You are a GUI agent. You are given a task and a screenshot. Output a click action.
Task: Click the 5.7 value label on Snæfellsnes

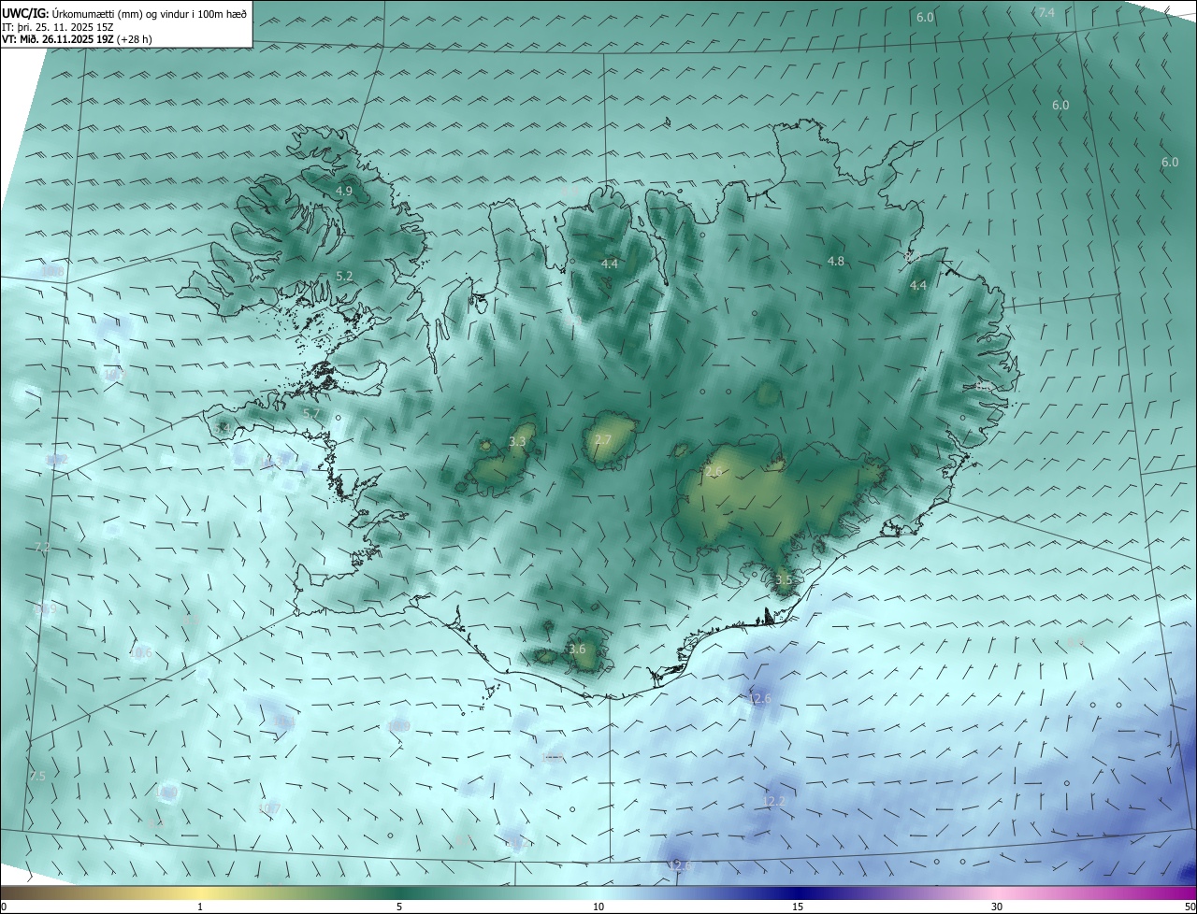click(311, 414)
